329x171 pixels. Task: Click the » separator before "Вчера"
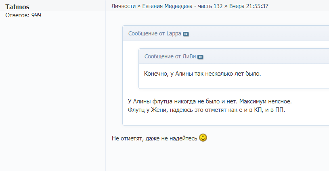(x=225, y=6)
